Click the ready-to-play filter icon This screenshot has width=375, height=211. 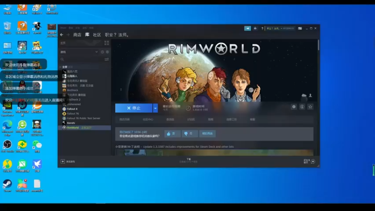click(x=107, y=52)
